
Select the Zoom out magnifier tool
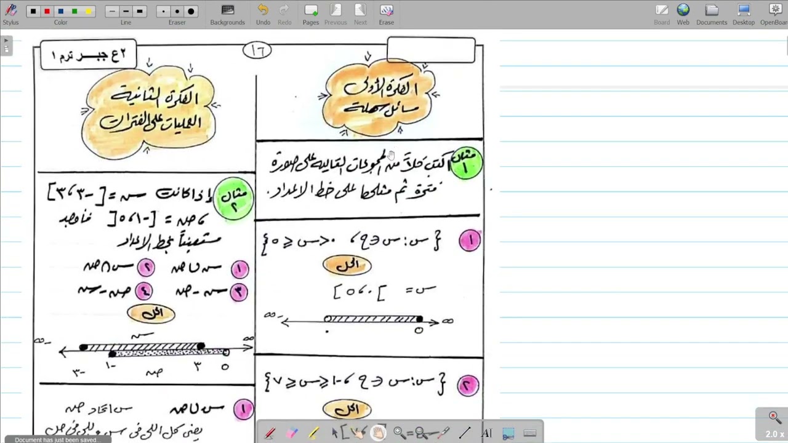pos(420,433)
